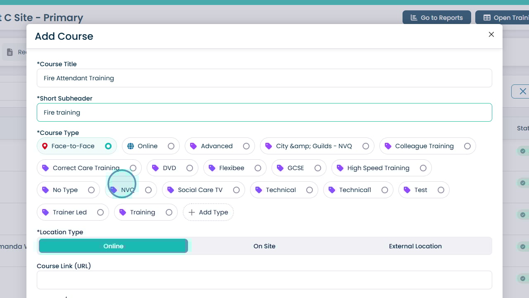This screenshot has width=529, height=298.
Task: Click the globe icon on Online type
Action: (x=131, y=146)
